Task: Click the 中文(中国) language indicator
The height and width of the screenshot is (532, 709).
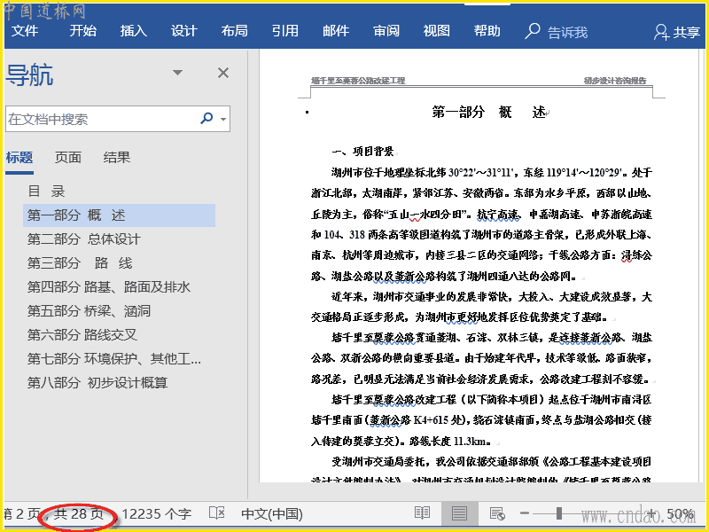Action: (272, 514)
